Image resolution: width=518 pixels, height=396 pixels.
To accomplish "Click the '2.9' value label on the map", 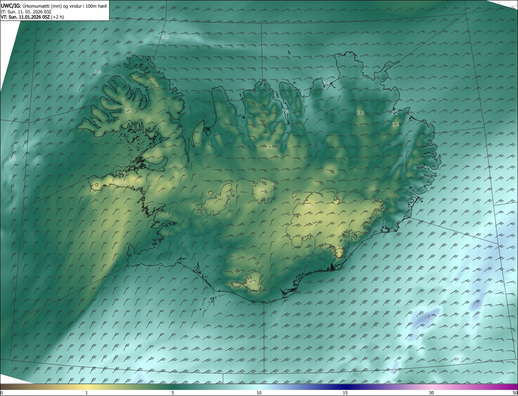I will click(x=128, y=111).
